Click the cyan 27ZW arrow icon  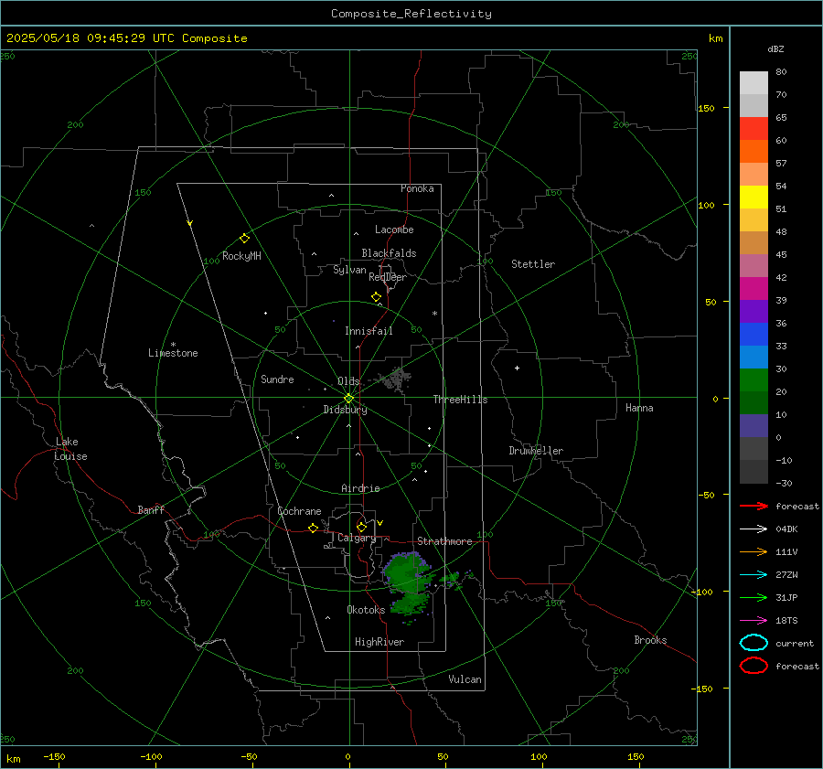(x=754, y=575)
